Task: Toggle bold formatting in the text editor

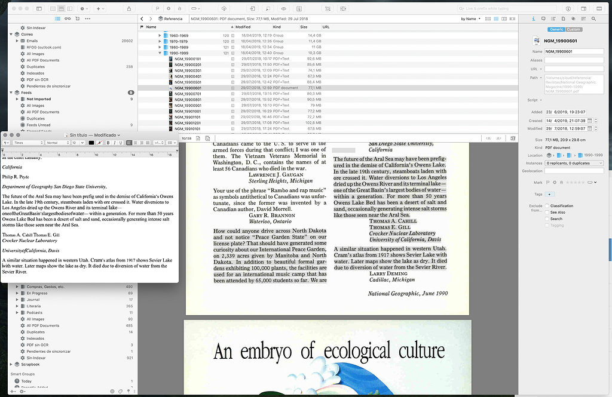Action: 108,143
